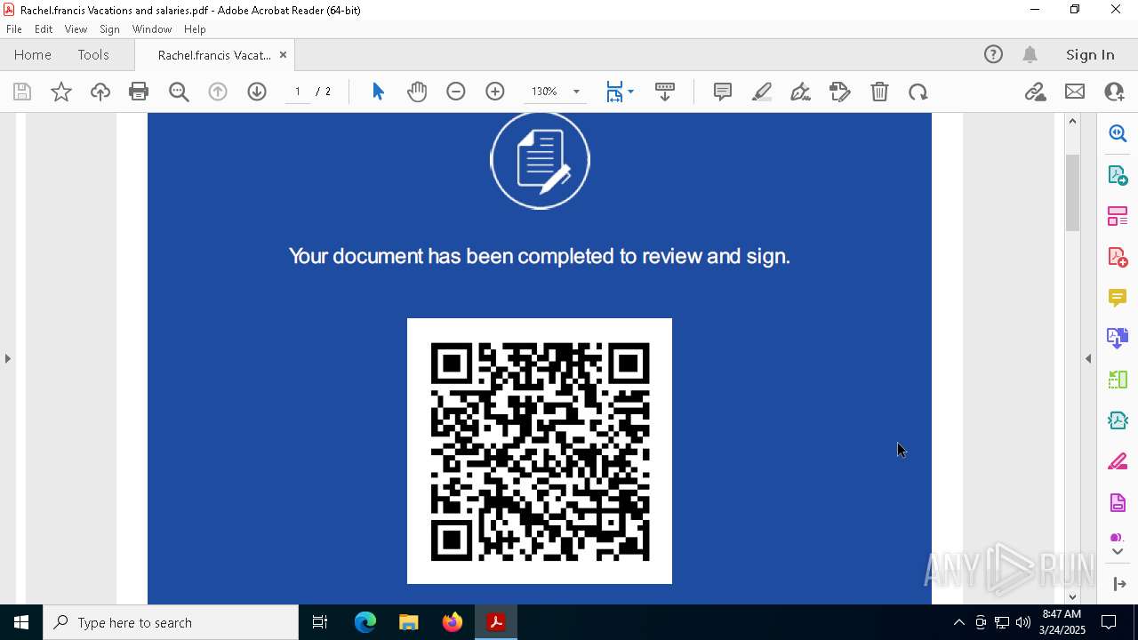The image size is (1138, 640).
Task: Switch to the Tools tab
Action: pyautogui.click(x=93, y=54)
